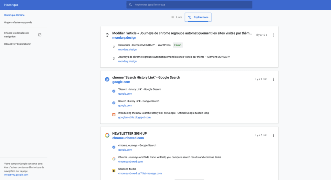Screen dimensions: 331x180
Task: Open myactivity.google.com link
Action: coord(16,175)
